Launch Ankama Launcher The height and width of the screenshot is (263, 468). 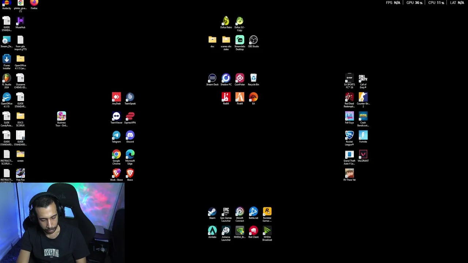(x=226, y=233)
